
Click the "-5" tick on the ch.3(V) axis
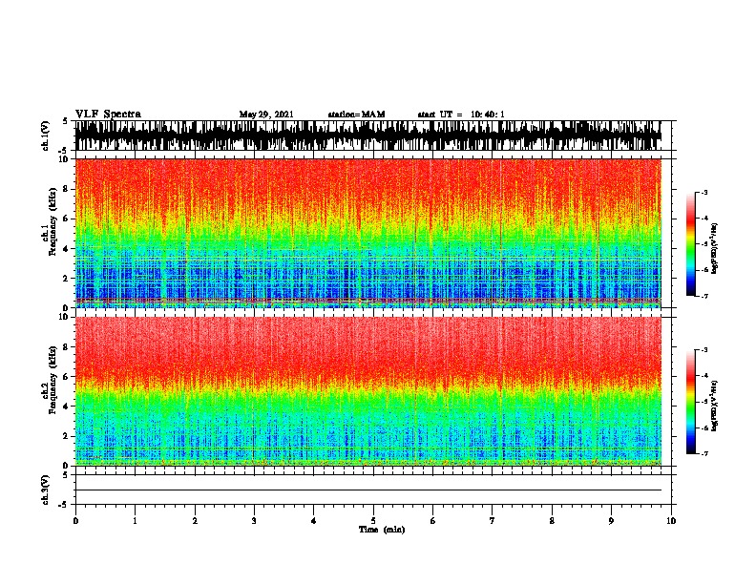point(63,505)
